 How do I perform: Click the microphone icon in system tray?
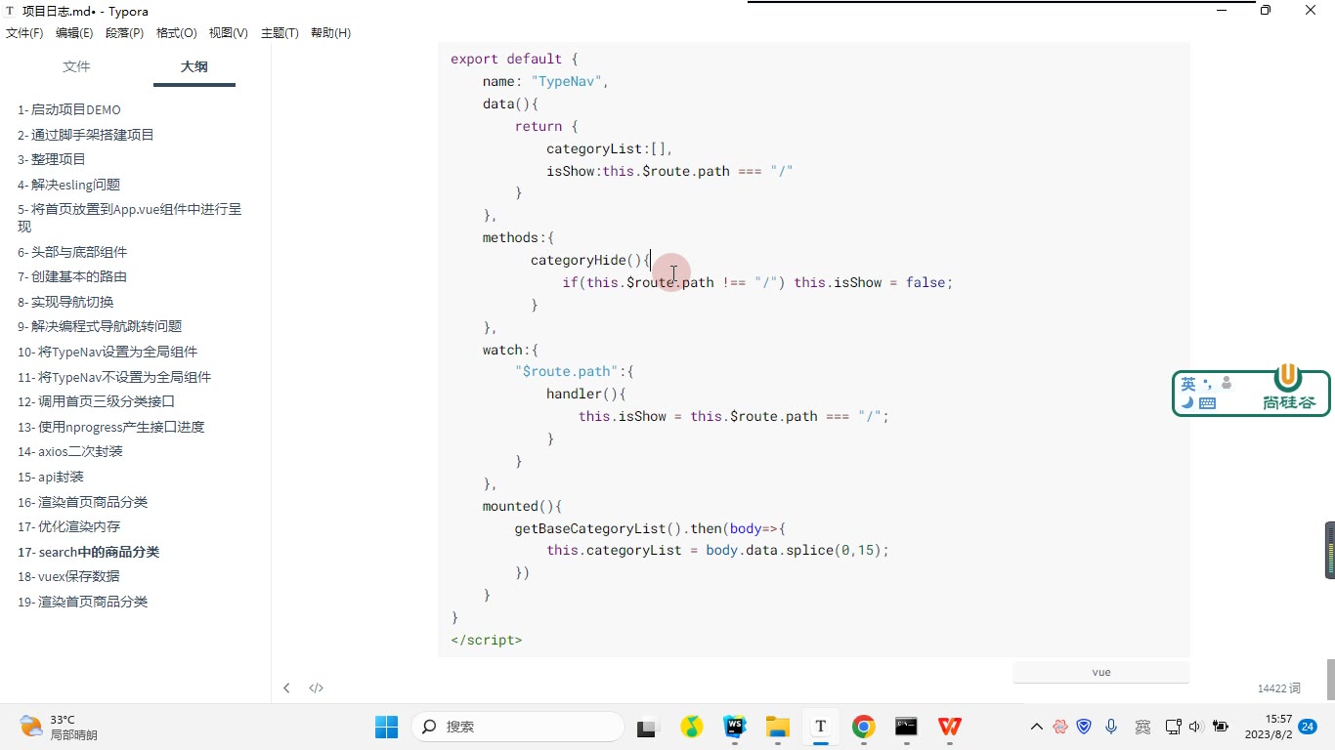click(x=1111, y=727)
